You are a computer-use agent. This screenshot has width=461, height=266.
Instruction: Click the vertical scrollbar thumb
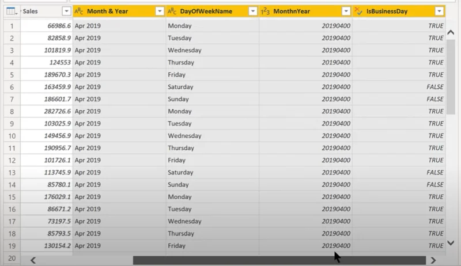point(451,77)
